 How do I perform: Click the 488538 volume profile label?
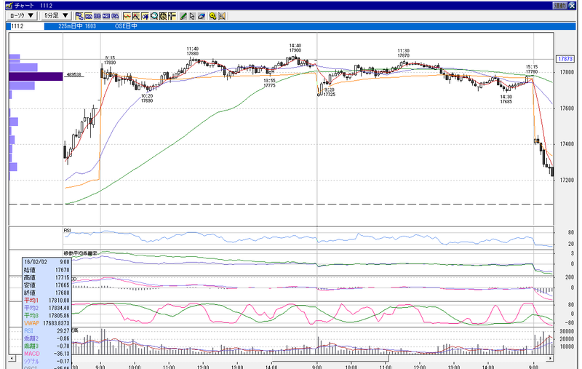pyautogui.click(x=74, y=75)
